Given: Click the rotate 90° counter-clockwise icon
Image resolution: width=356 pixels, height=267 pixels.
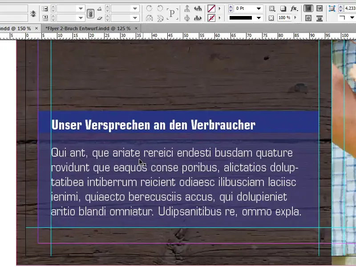Looking at the screenshot, I should click(160, 8).
